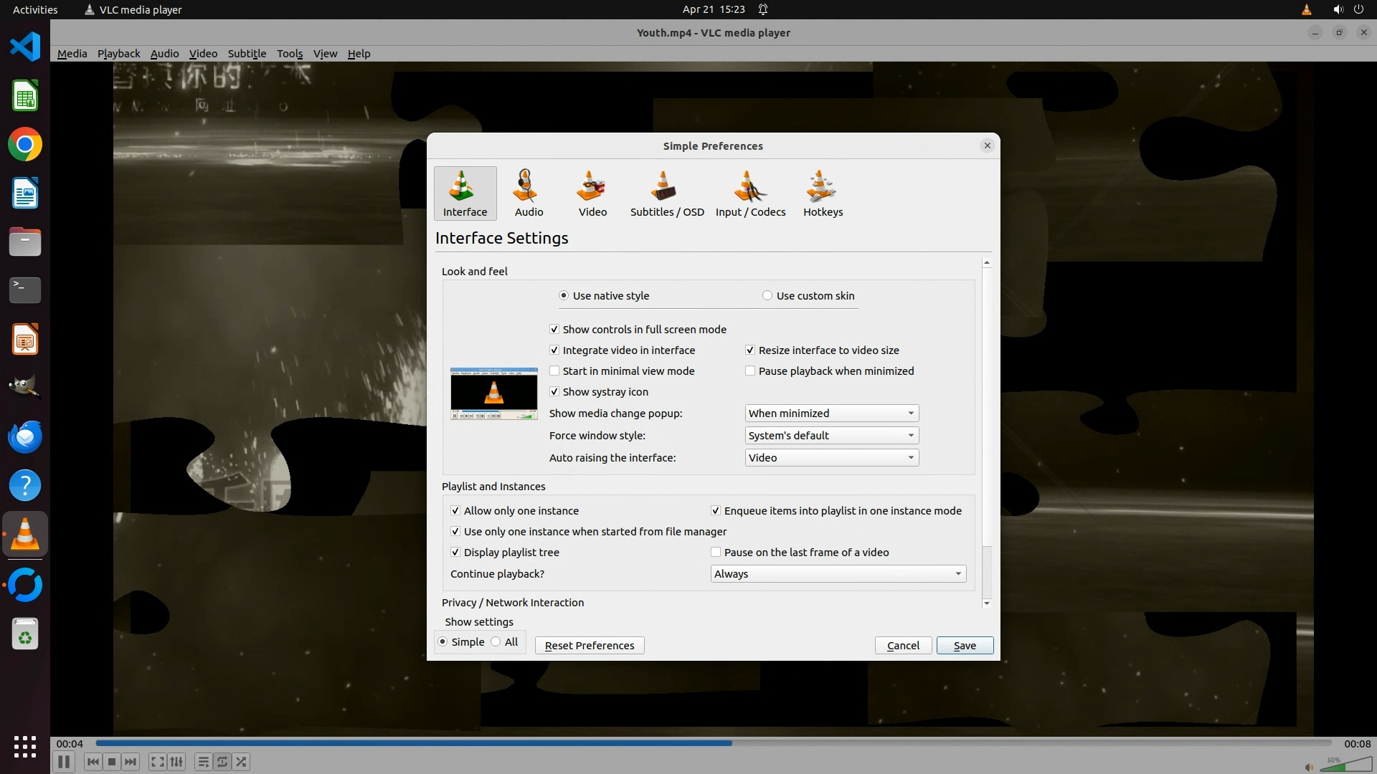
Task: Open Subtitles / OSD preferences
Action: (666, 193)
